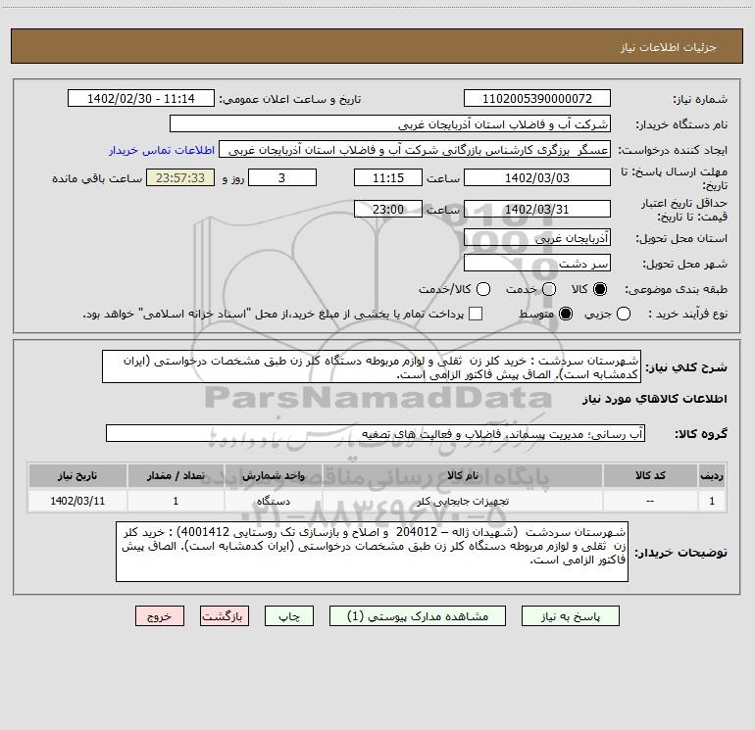Viewport: 755px width, 730px height.
Task: Click the response deadline date 1402/03/03
Action: tap(537, 178)
